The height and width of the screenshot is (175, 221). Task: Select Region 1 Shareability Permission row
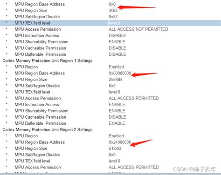tap(110, 111)
